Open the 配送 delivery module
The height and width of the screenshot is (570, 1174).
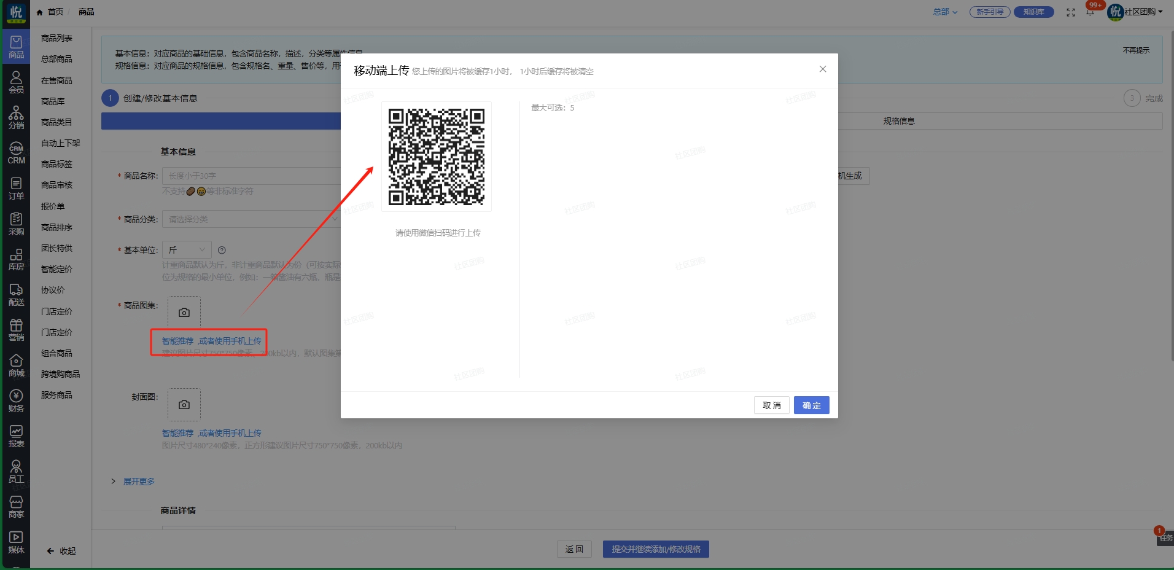16,295
